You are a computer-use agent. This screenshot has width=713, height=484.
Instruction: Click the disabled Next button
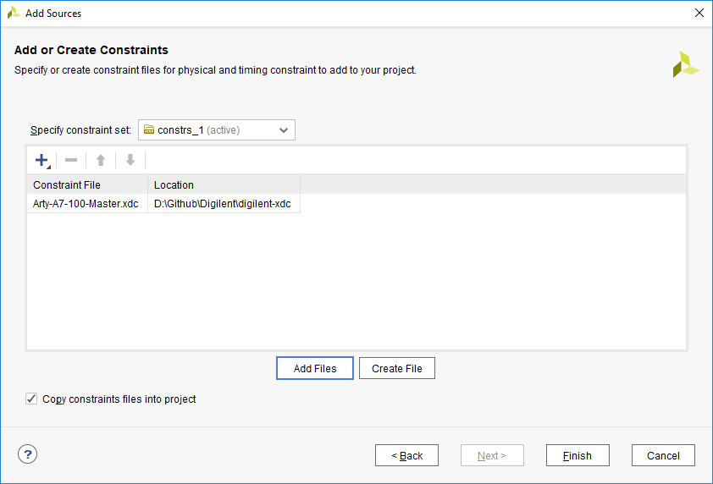coord(492,455)
